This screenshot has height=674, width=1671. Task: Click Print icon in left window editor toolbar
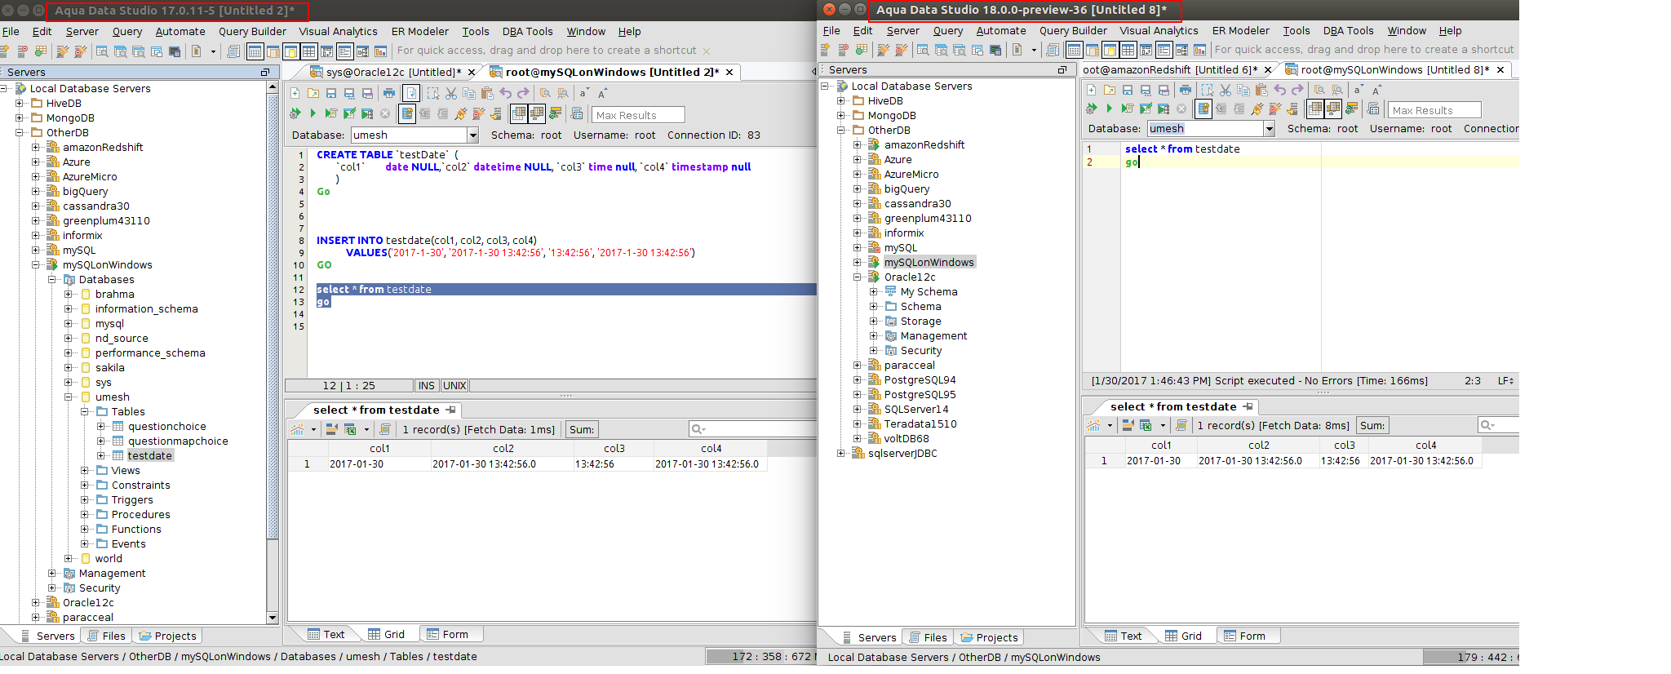[389, 93]
